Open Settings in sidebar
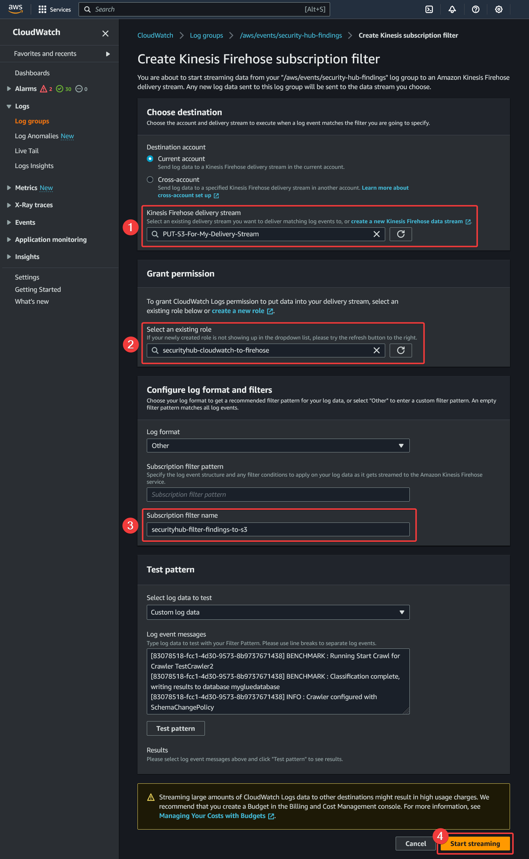Viewport: 529px width, 859px height. point(27,277)
